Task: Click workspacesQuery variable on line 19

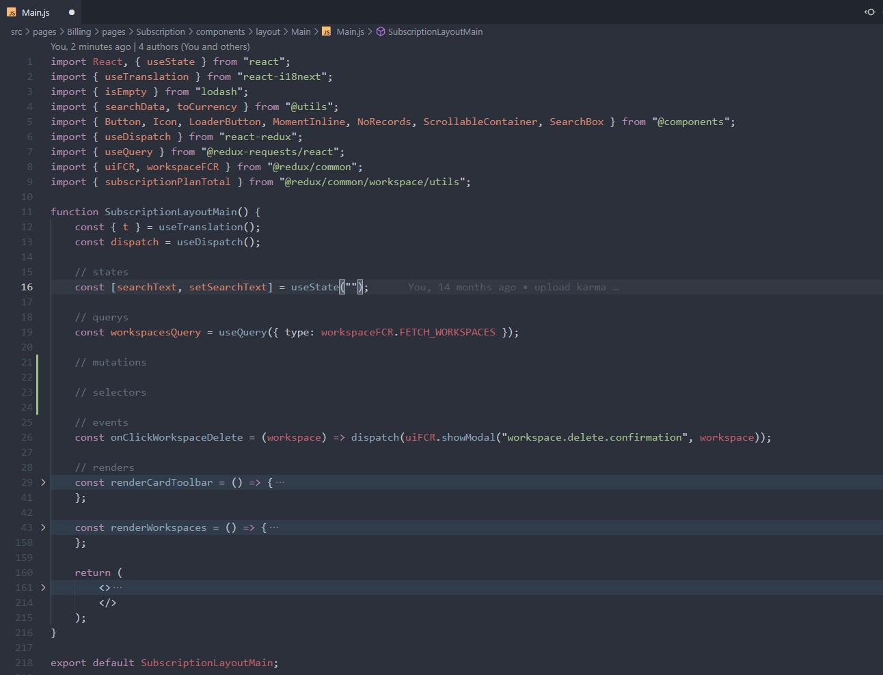Action: [x=156, y=332]
